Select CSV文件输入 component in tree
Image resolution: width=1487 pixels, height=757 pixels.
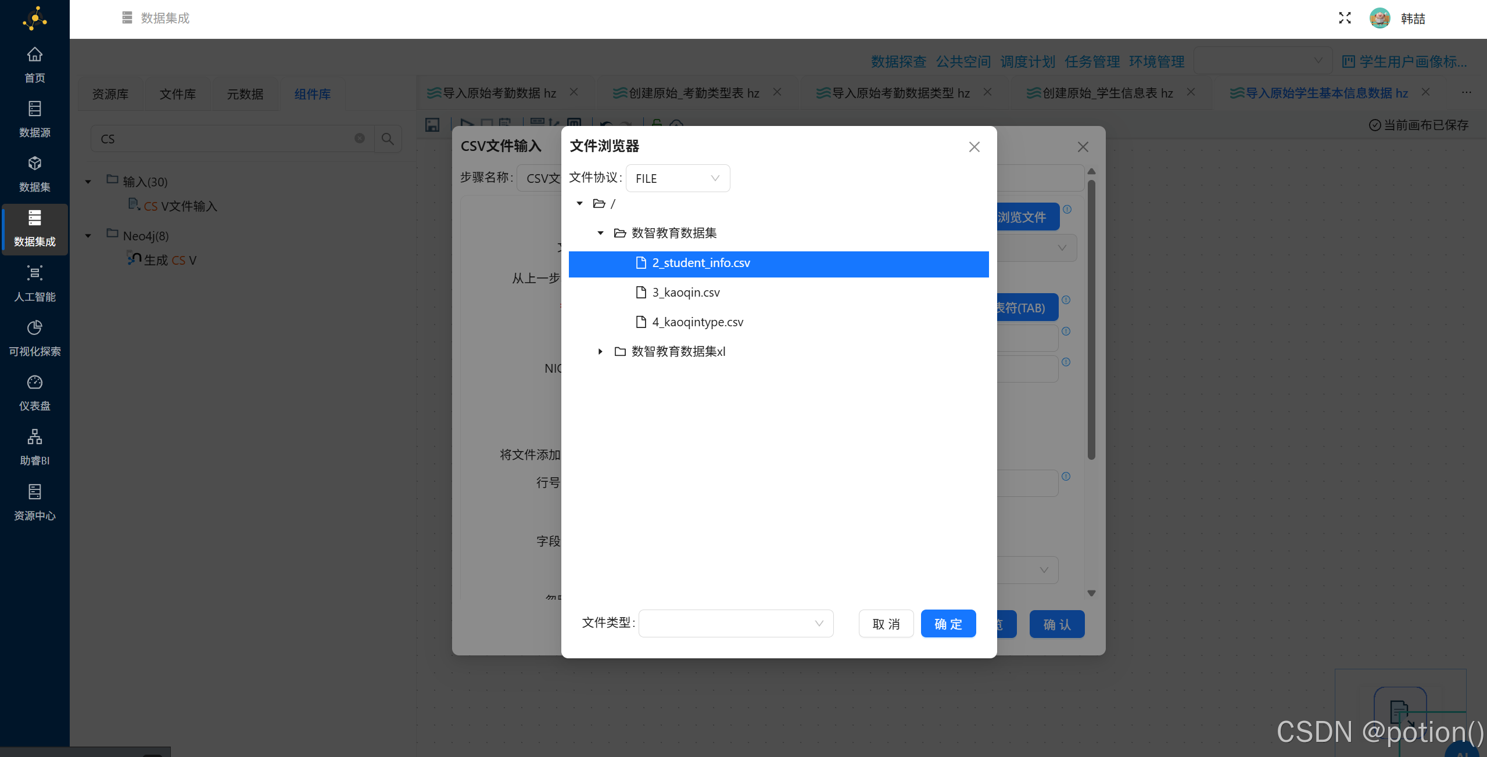(173, 206)
